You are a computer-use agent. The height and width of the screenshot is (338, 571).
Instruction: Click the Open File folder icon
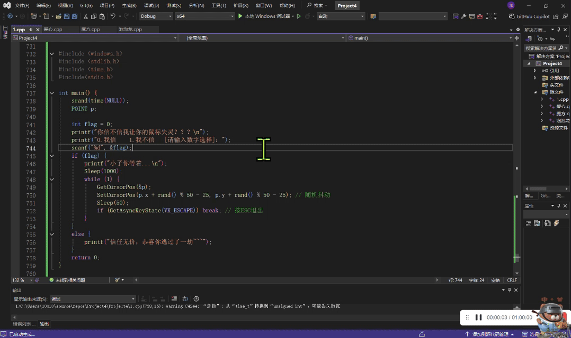58,16
